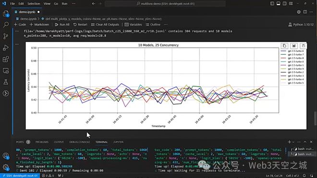
Task: Select the Python 3.10.12 kernel picker
Action: 301,25
